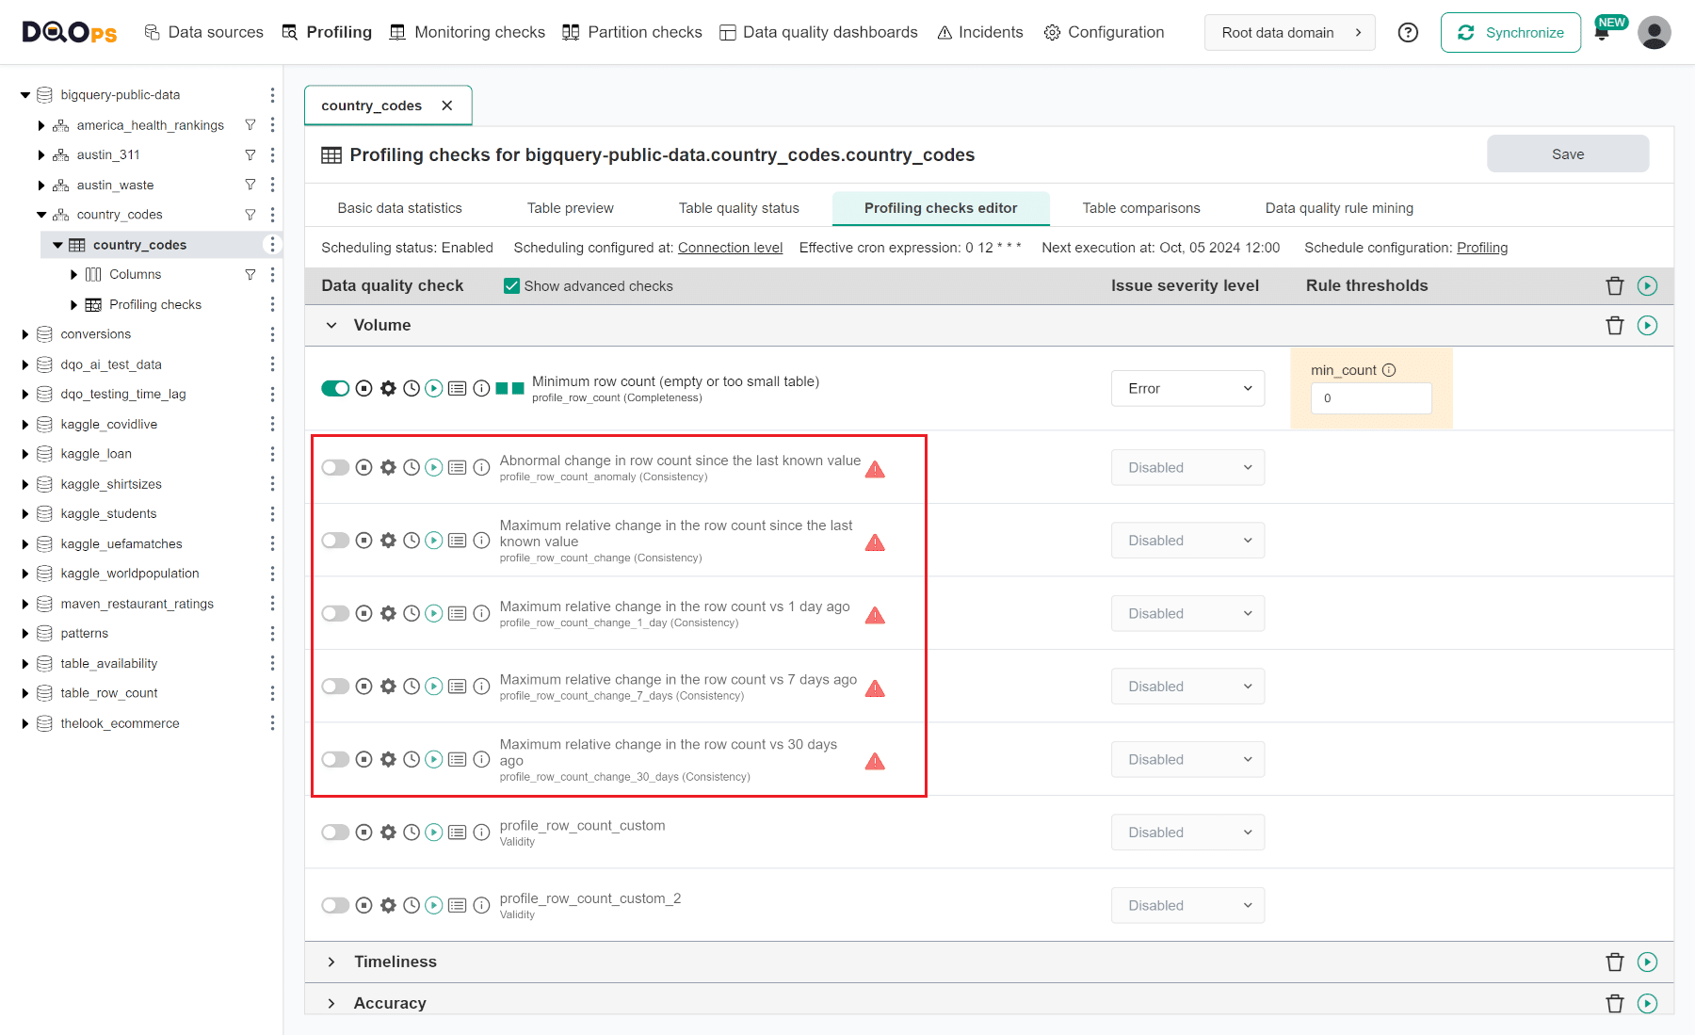Open the Error severity level dropdown
This screenshot has height=1035, width=1695.
point(1187,389)
